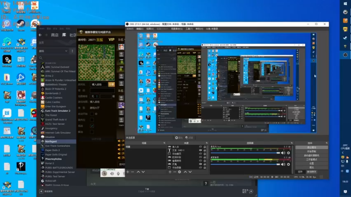Viewport: 351px width, 197px height.
Task: Toggle visibility eye of 文本 (GDI+) source
Action: pos(201,150)
